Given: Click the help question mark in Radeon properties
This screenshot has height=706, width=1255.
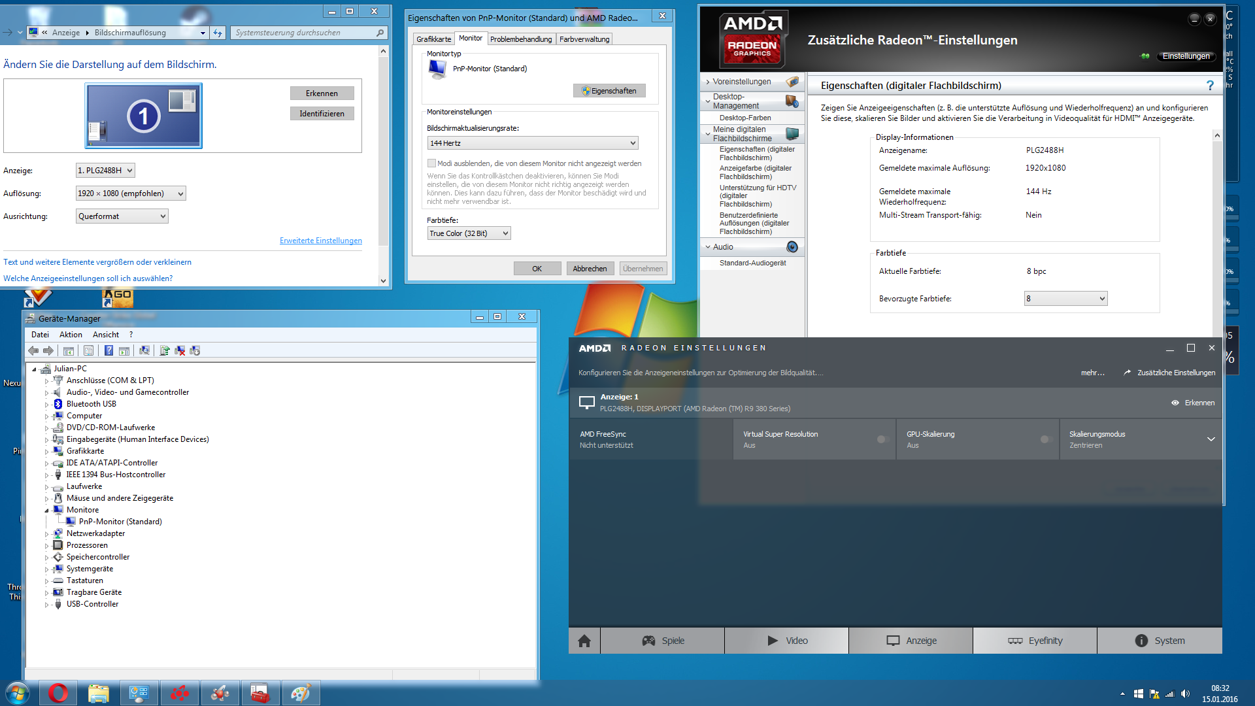Looking at the screenshot, I should tap(1210, 86).
